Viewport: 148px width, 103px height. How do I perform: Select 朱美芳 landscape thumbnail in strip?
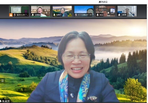[62, 11]
